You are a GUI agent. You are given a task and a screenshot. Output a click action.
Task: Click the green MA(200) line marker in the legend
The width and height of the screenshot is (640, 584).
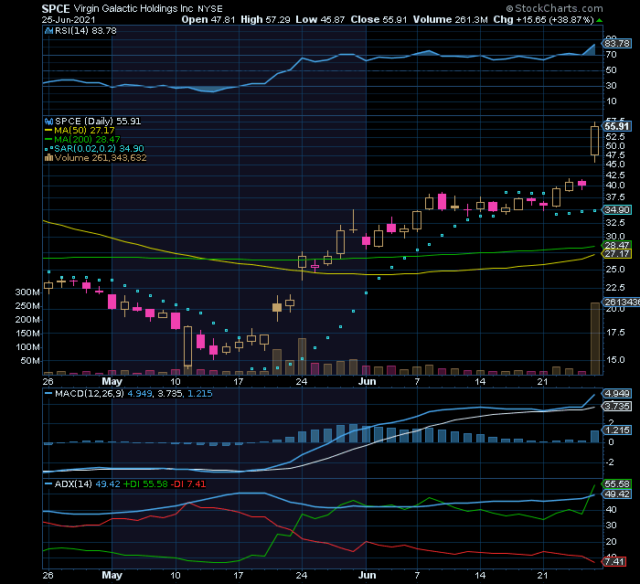pos(48,140)
